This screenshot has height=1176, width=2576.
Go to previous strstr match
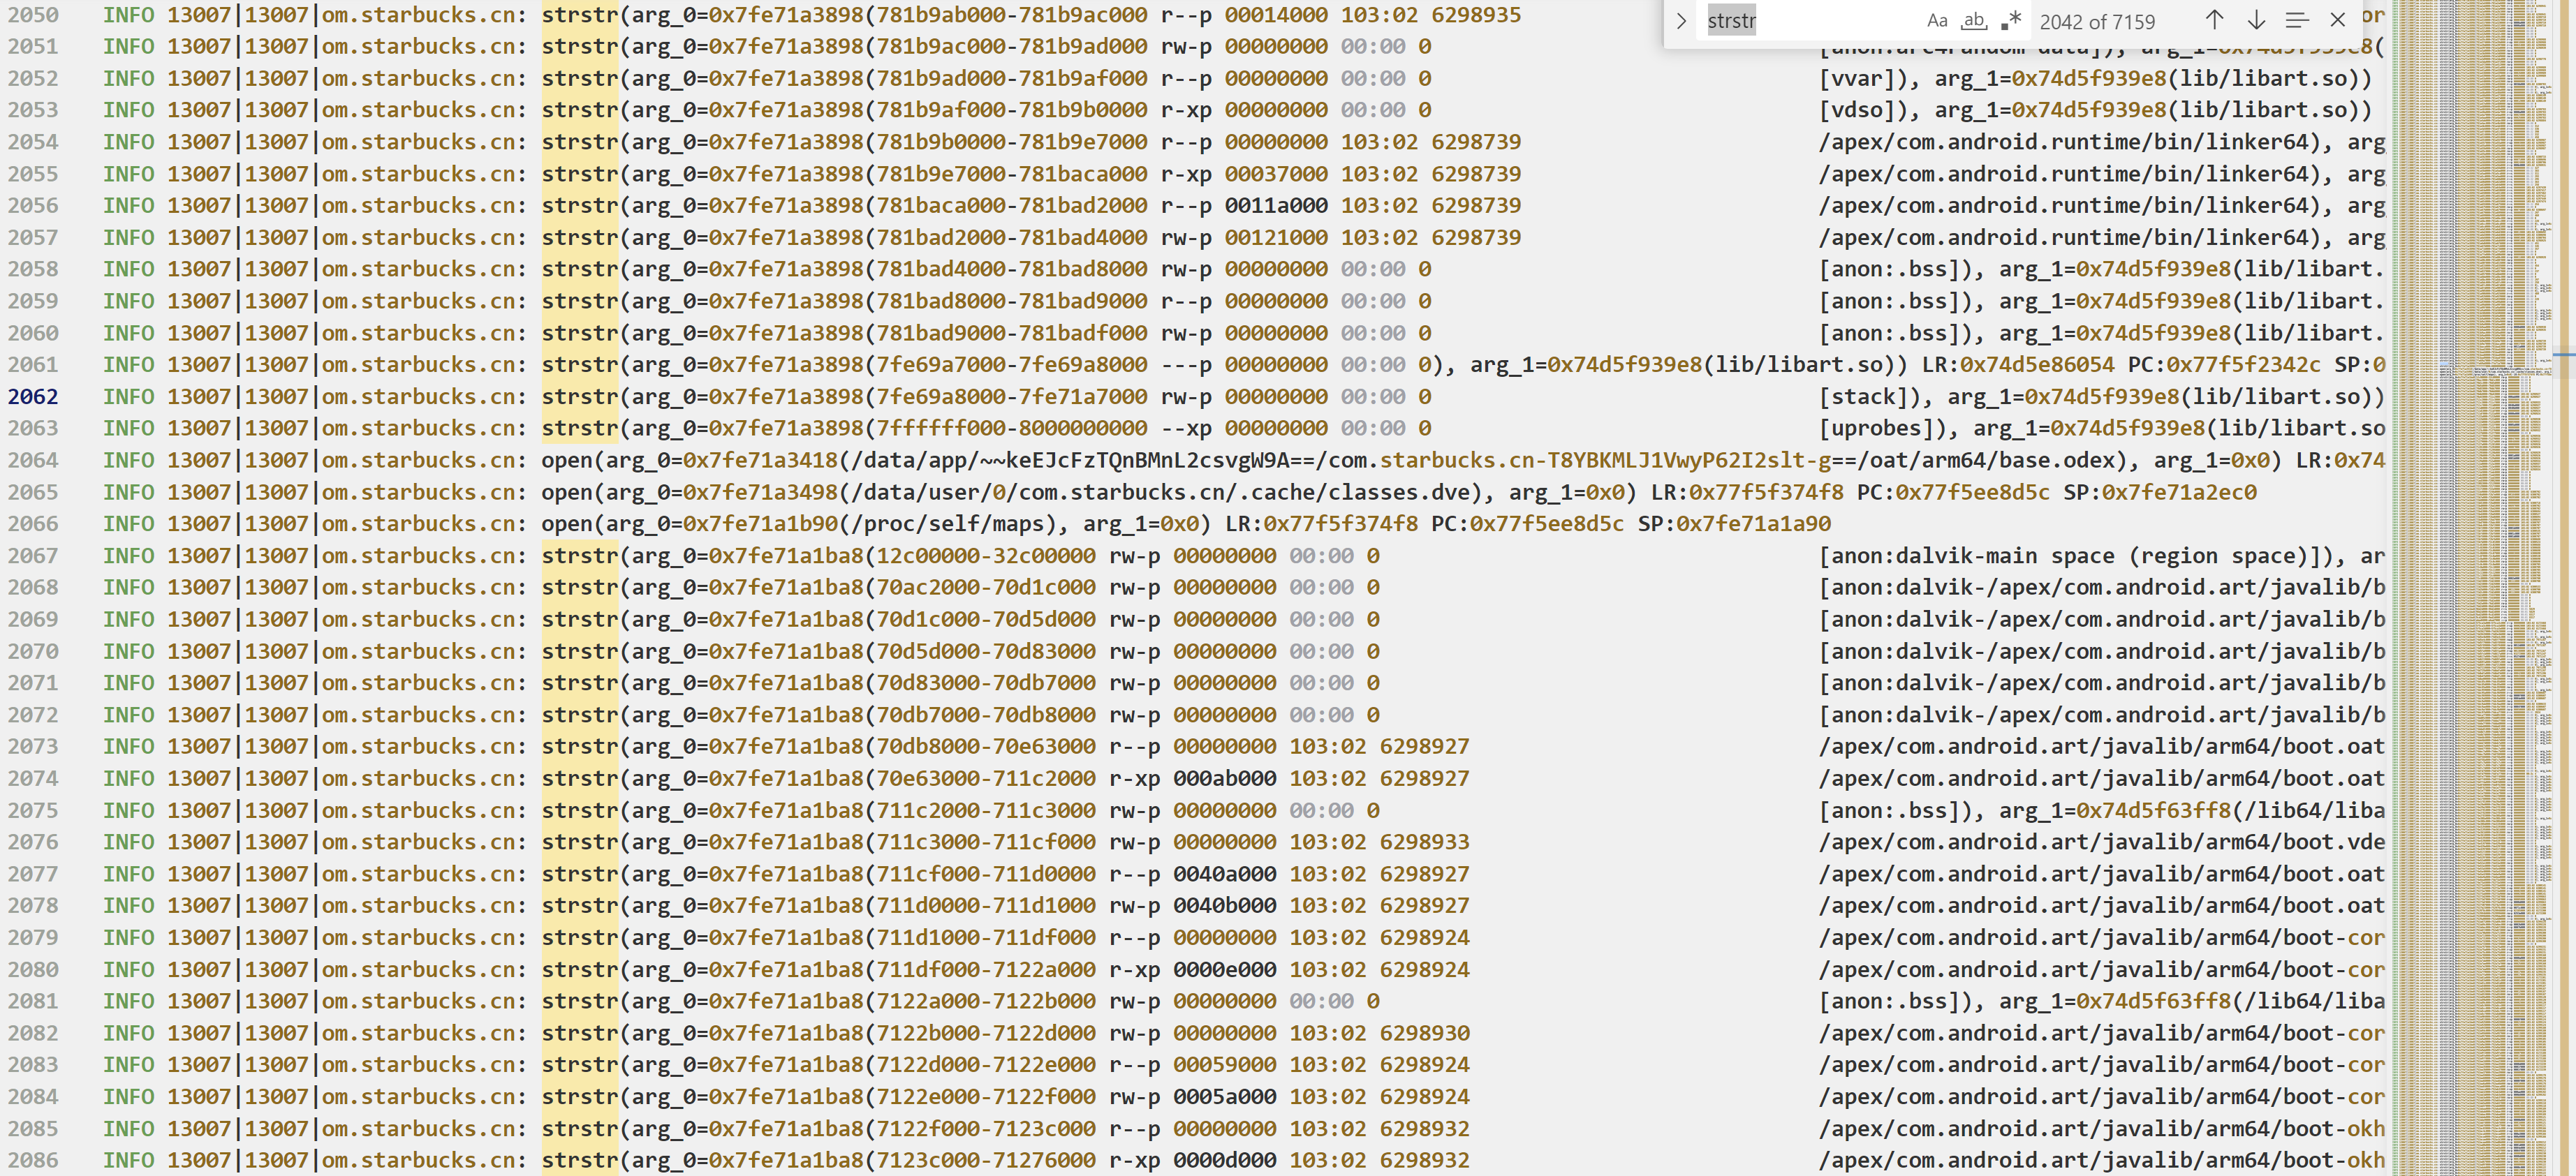click(x=2214, y=20)
